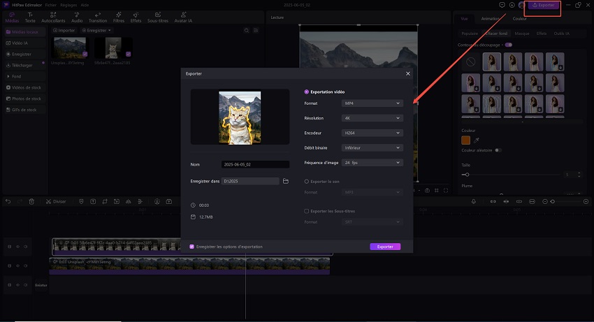Toggle visibility eye of the Unsplash clip track
Image resolution: width=594 pixels, height=322 pixels.
17,265
